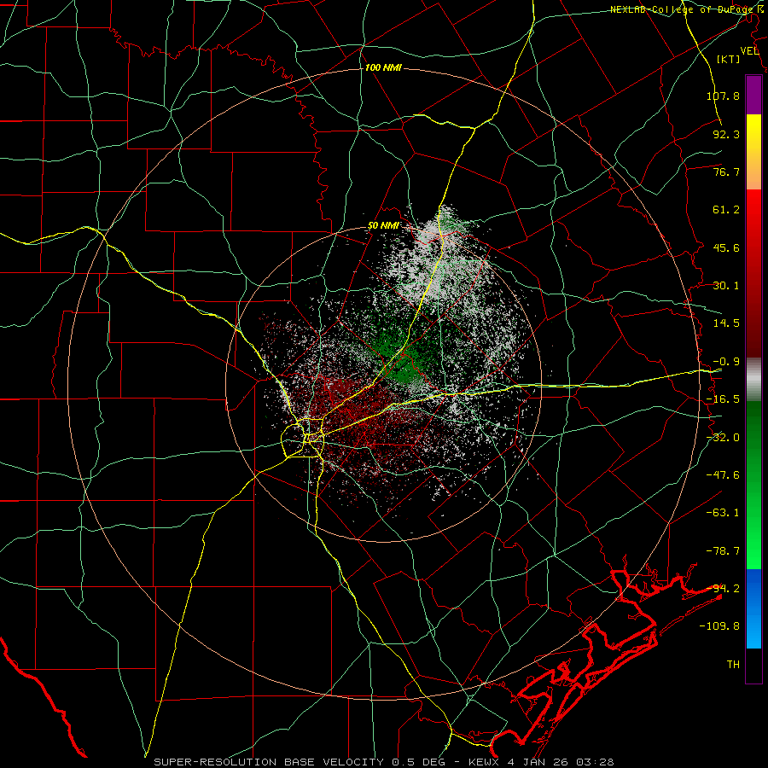Click the gray zero-velocity segment of color bar
768x768 pixels.
pyautogui.click(x=753, y=380)
